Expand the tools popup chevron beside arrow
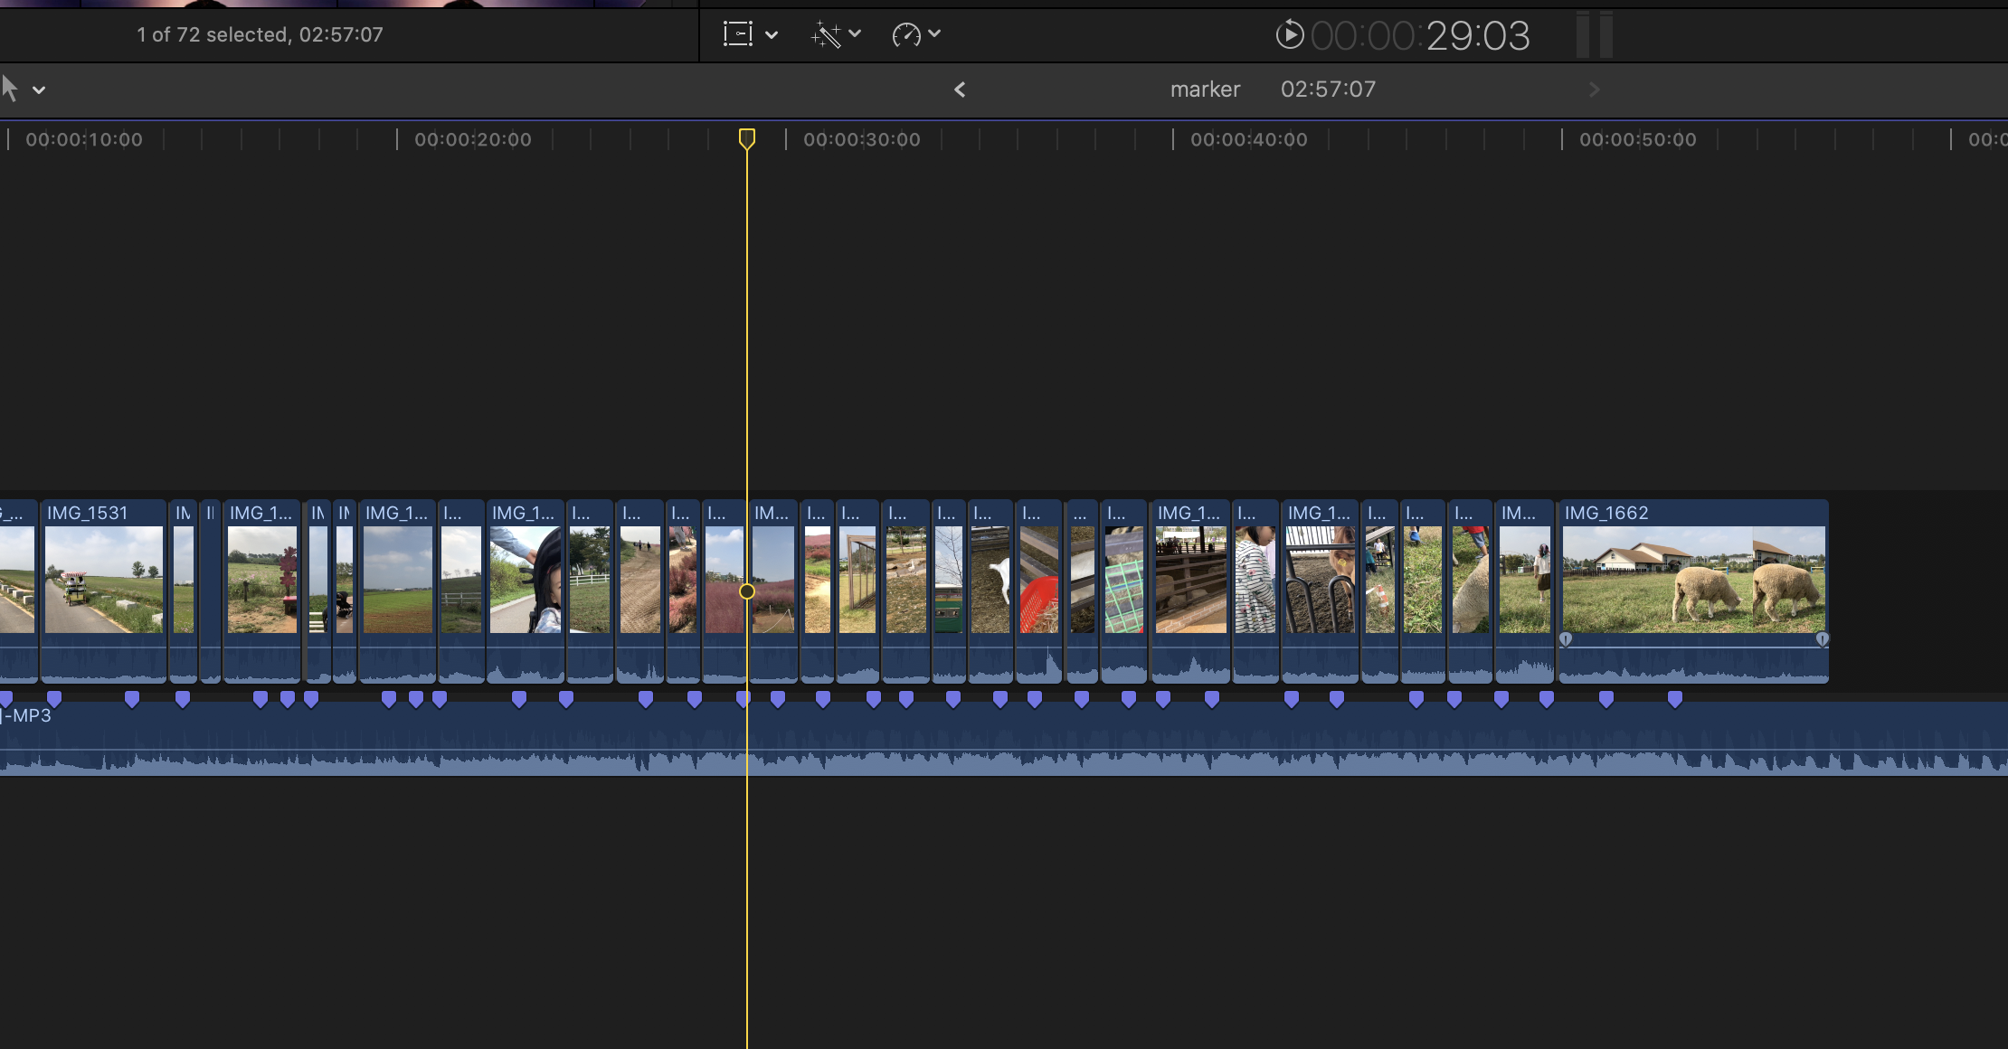This screenshot has width=2008, height=1049. (x=39, y=90)
